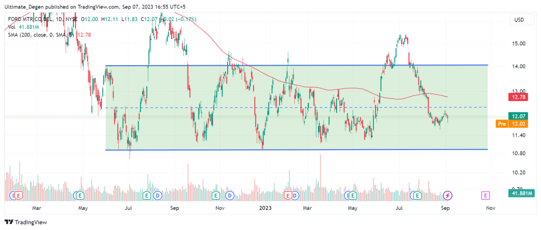Image resolution: width=541 pixels, height=230 pixels.
Task: Click the green earnings E marker after July 2023
Action: tap(418, 196)
